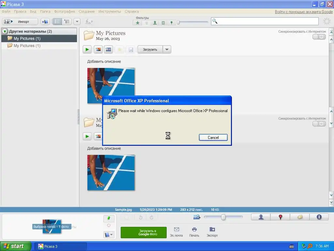334x251 pixels.
Task: Click the Печать print icon
Action: point(194,232)
